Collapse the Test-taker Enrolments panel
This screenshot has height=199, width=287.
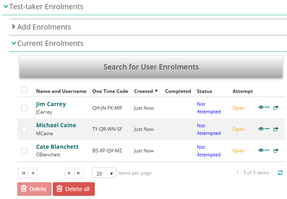(x=46, y=7)
